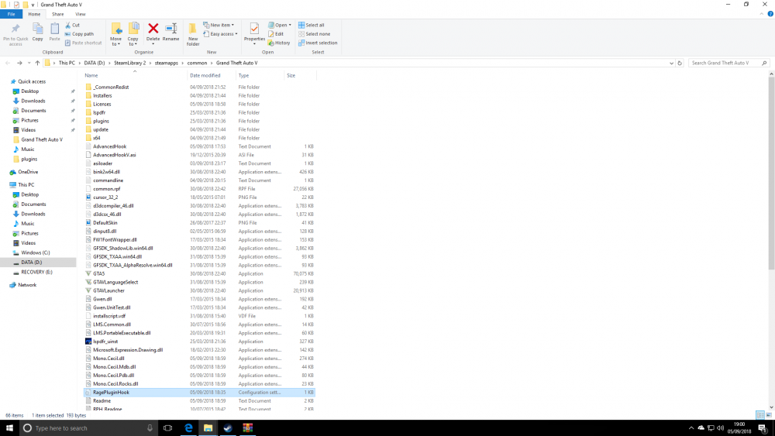The width and height of the screenshot is (775, 436).
Task: Click the file list vertical scrollbar
Action: [771, 173]
